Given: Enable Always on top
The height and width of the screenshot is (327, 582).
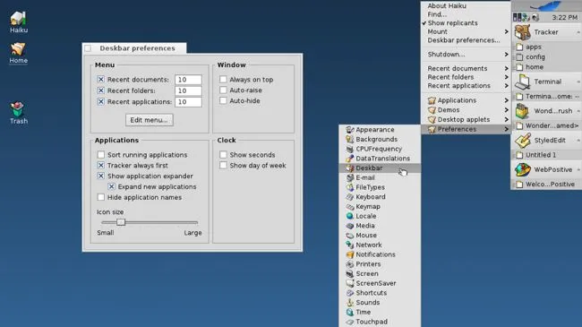Looking at the screenshot, I should pos(223,79).
